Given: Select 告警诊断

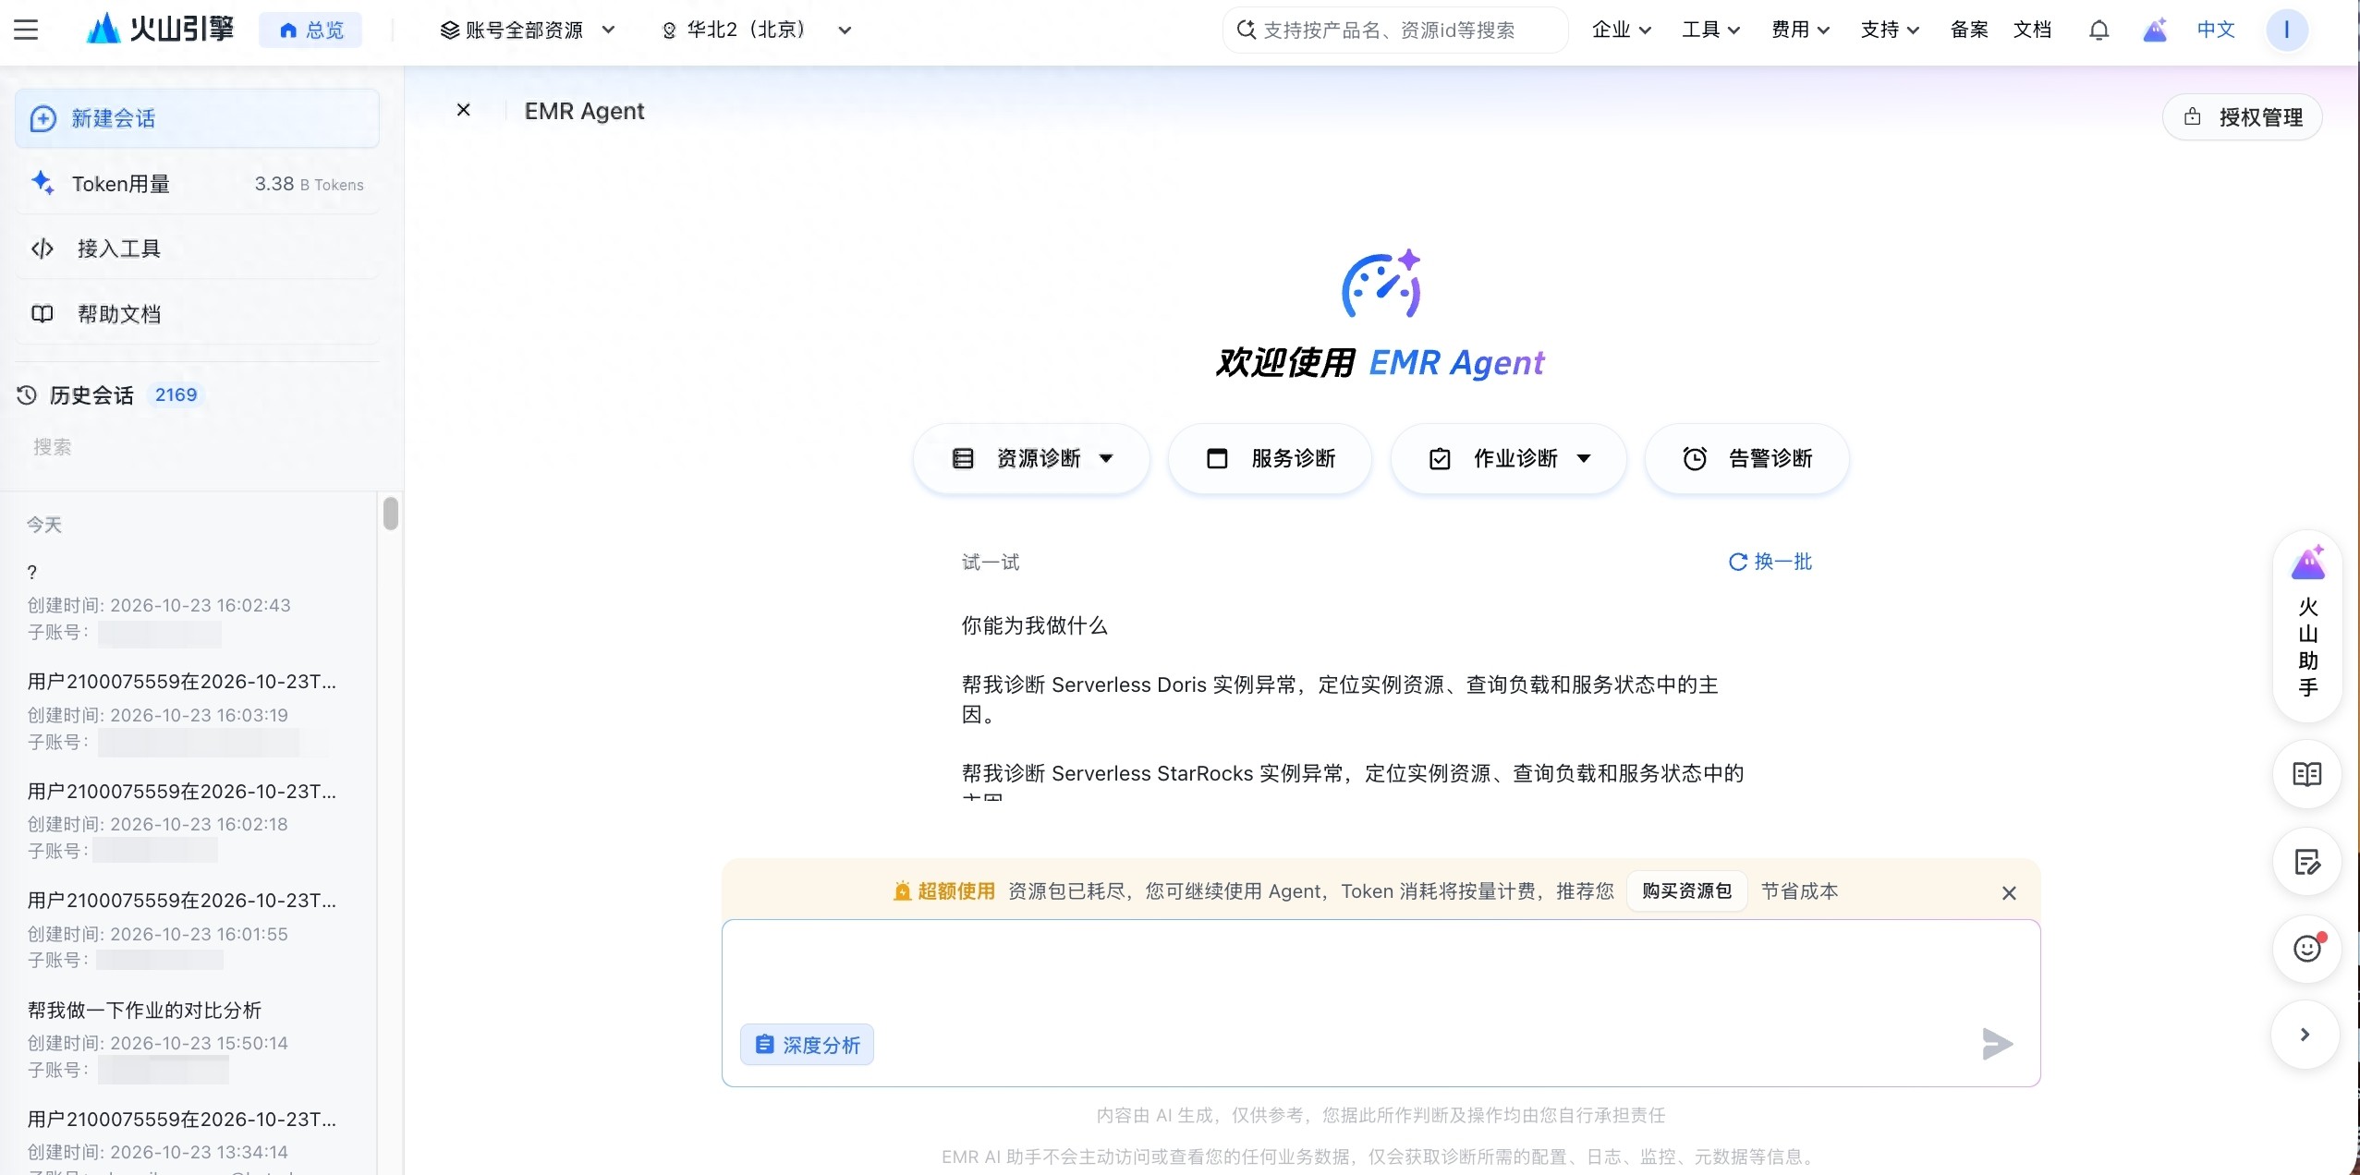Looking at the screenshot, I should (x=1746, y=459).
